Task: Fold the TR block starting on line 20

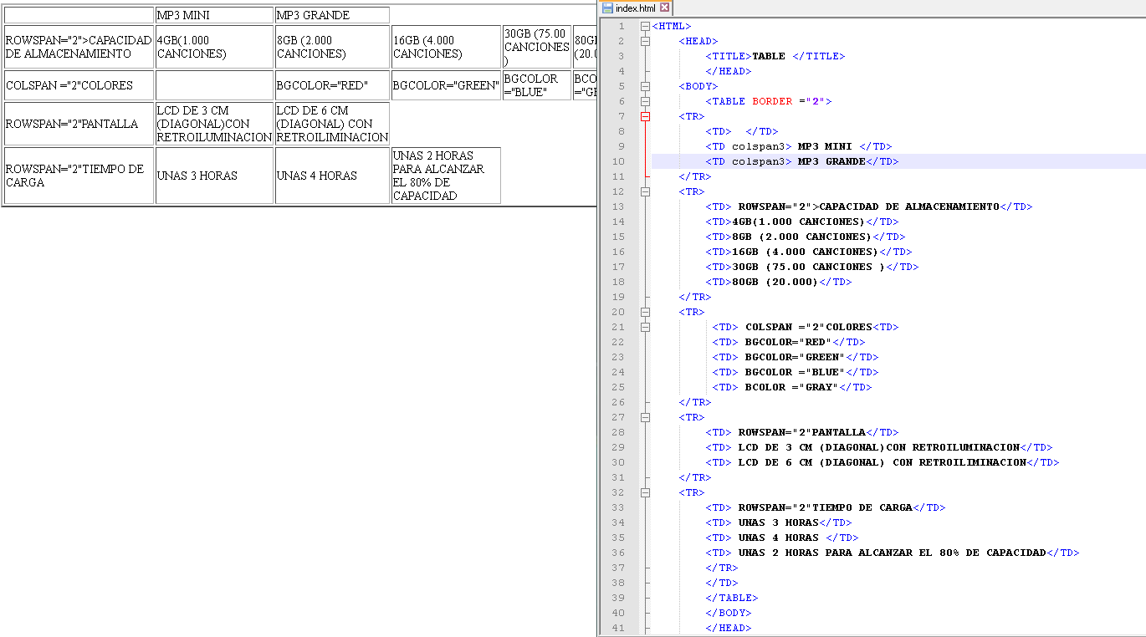Action: 645,312
